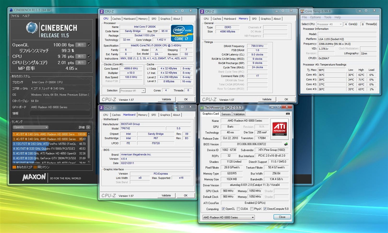Click Close button in GPU-Z
388x233 pixels.
(x=282, y=217)
